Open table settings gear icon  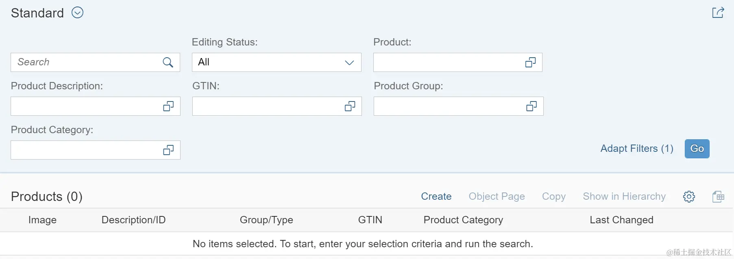(689, 196)
